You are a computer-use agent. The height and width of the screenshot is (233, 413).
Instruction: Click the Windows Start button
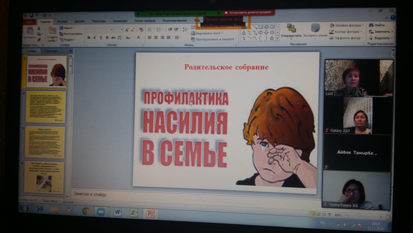[x=24, y=208]
